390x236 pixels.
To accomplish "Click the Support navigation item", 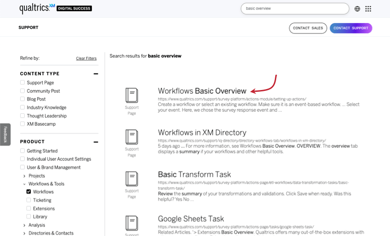I will (28, 28).
